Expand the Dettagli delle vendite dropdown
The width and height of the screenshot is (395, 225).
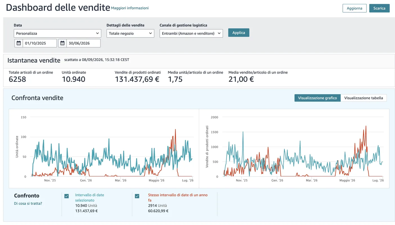point(130,33)
